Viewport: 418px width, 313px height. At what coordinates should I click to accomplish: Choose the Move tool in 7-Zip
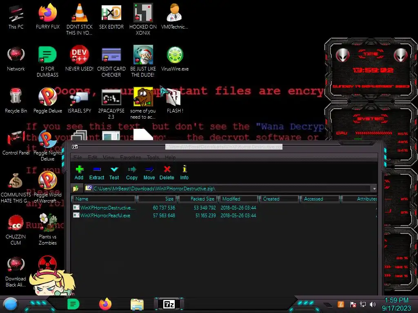pyautogui.click(x=149, y=173)
